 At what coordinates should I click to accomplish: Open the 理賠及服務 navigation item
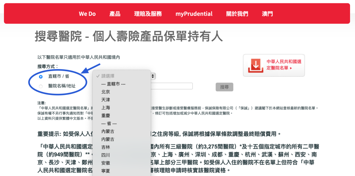click(x=148, y=14)
